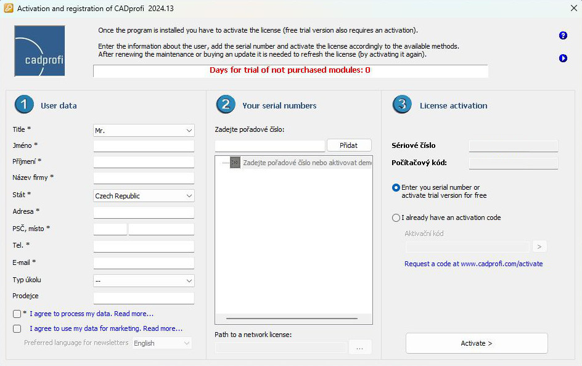Click the místo city field
The image size is (582, 366).
click(162, 229)
